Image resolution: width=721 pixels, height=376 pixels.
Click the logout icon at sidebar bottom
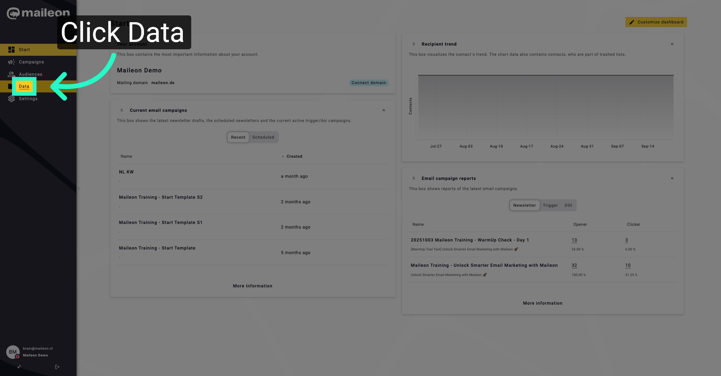57,367
